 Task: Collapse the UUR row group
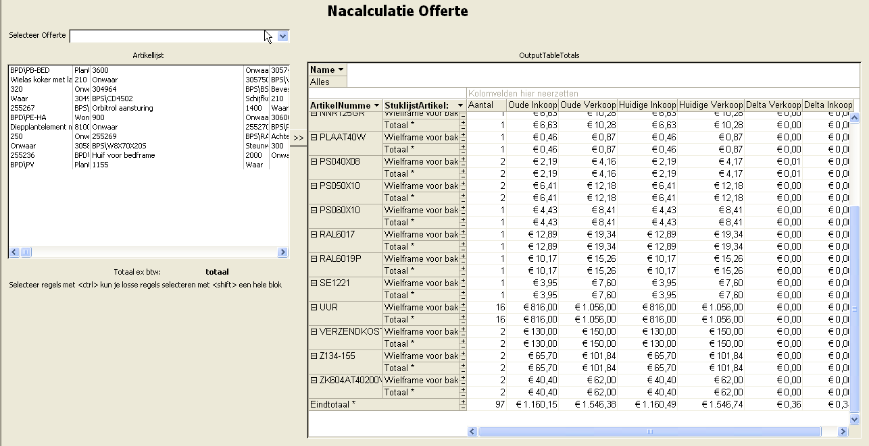pos(314,308)
